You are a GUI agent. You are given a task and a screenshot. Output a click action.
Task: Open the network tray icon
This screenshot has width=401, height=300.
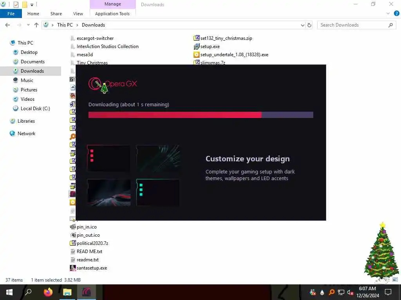(341, 292)
